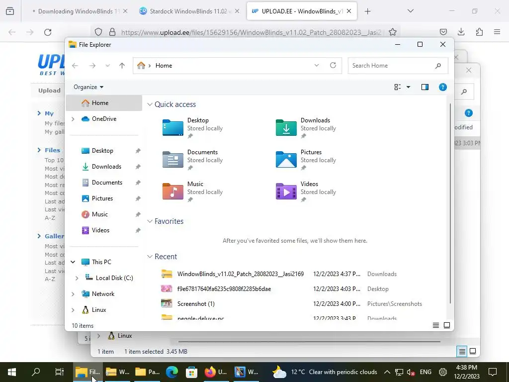Collapse the Favorites section
Screen dimensions: 509x382
[150, 221]
